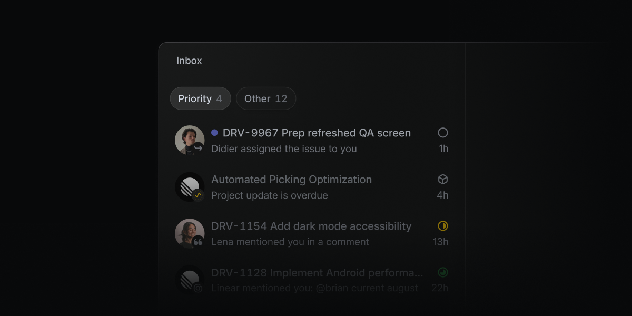Open the DRV-1128 Implement Android performance notification
This screenshot has height=316, width=632.
coord(312,280)
